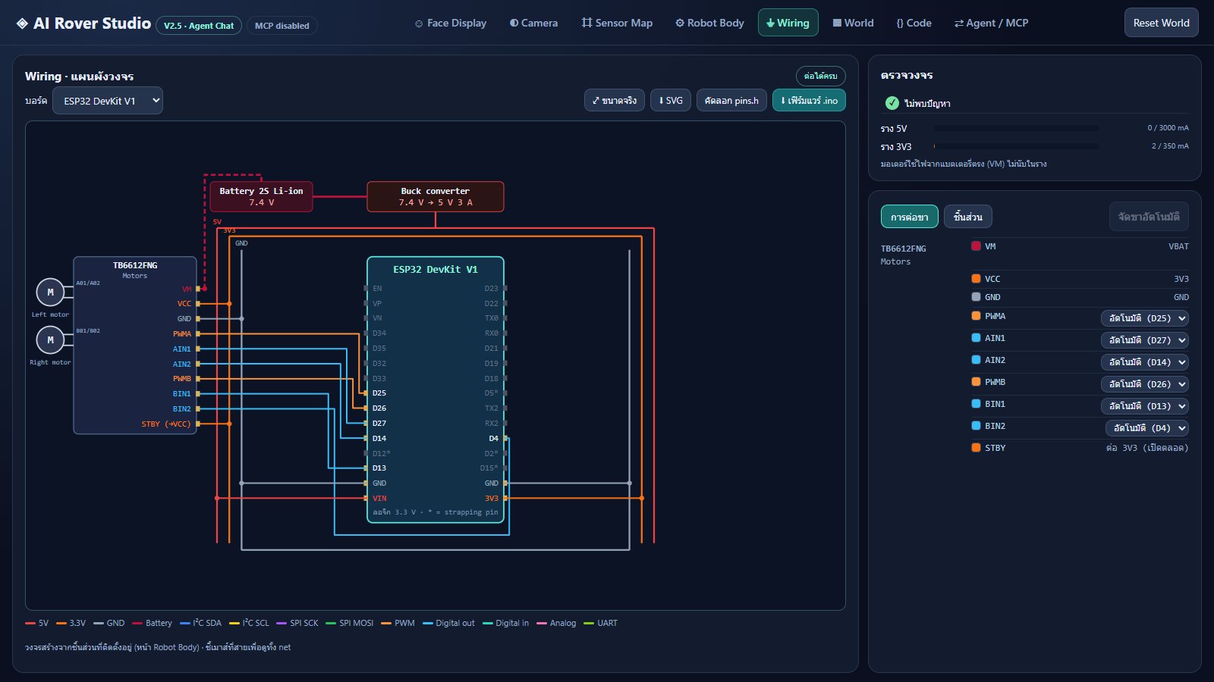
Task: Click the MCP disabled badge
Action: pyautogui.click(x=282, y=26)
